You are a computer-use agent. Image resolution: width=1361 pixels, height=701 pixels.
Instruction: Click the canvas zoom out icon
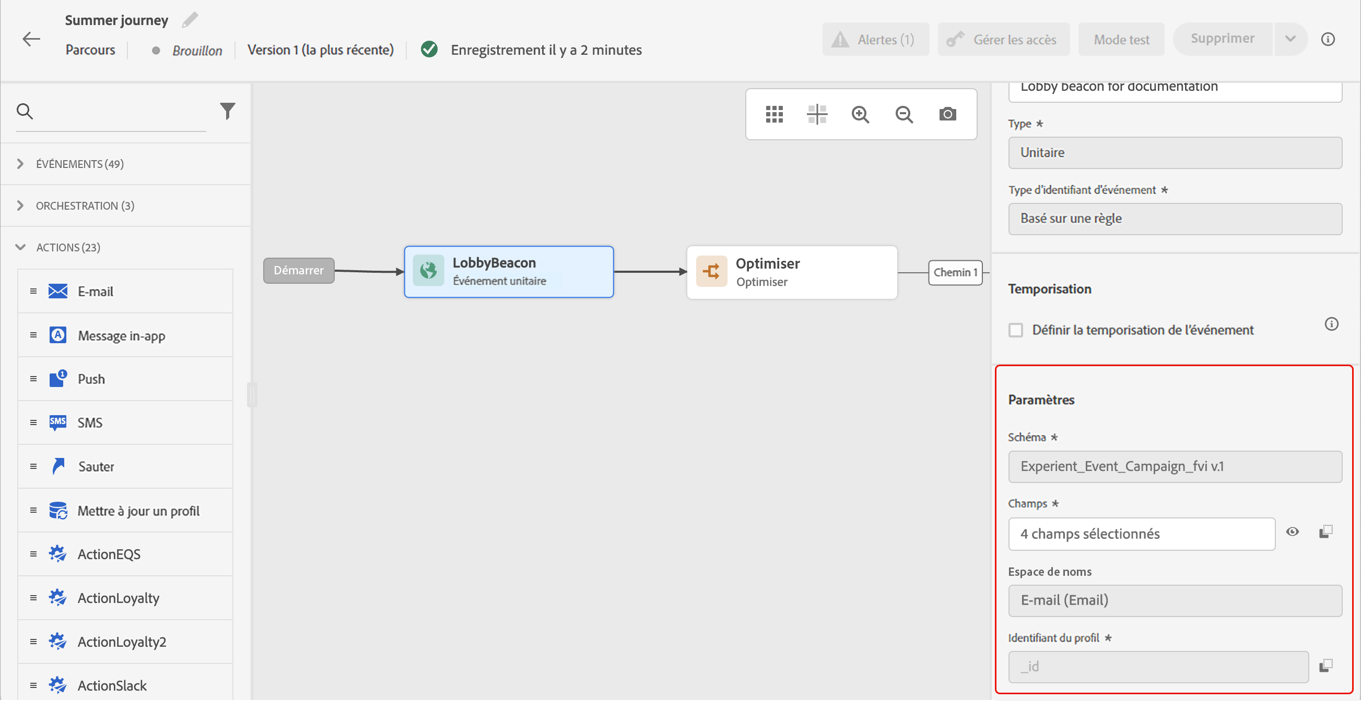coord(904,114)
